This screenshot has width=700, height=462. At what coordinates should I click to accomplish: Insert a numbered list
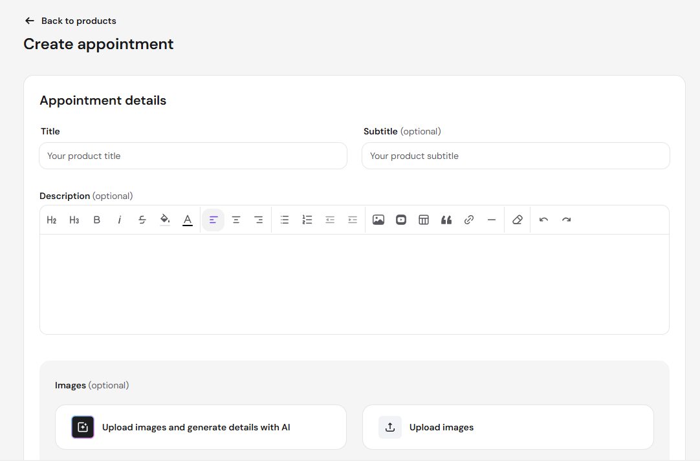click(307, 220)
